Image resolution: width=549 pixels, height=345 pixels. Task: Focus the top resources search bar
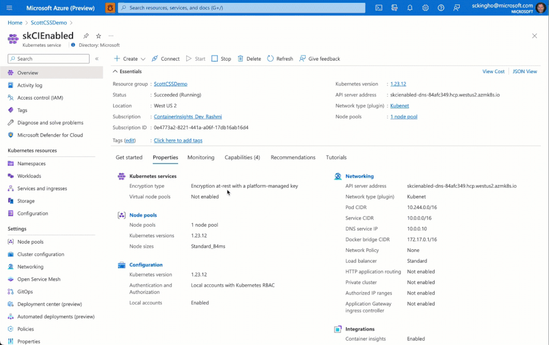[x=242, y=8]
